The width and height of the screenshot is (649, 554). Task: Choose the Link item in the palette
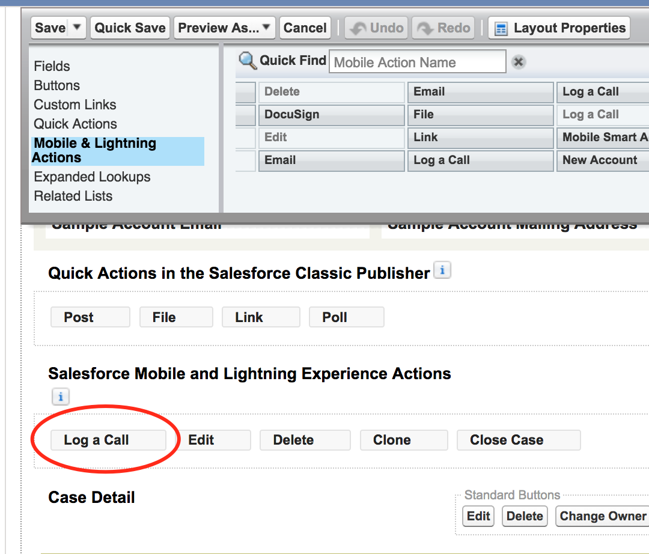point(481,138)
